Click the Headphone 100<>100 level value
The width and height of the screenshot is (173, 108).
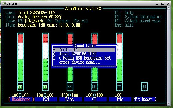[x=20, y=95]
